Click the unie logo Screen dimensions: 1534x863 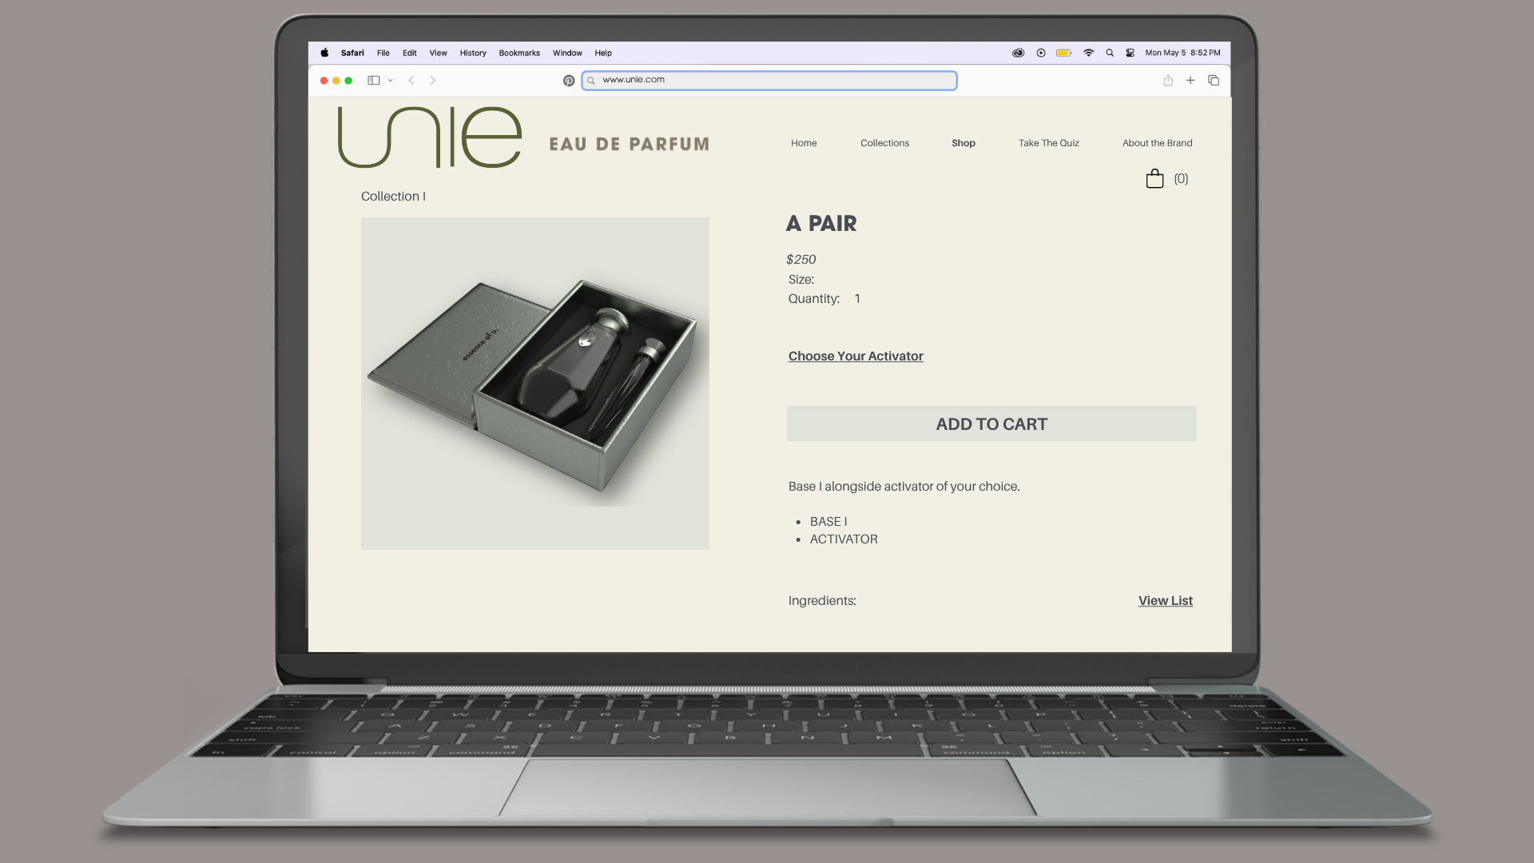[x=430, y=137]
